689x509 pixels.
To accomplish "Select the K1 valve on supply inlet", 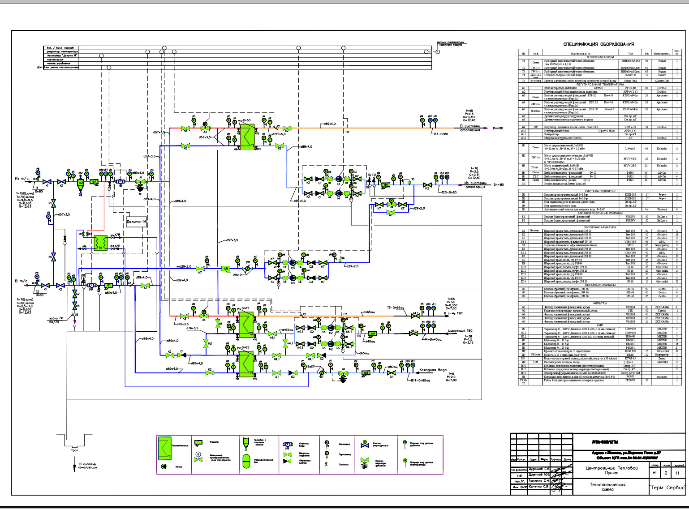I will click(x=46, y=181).
